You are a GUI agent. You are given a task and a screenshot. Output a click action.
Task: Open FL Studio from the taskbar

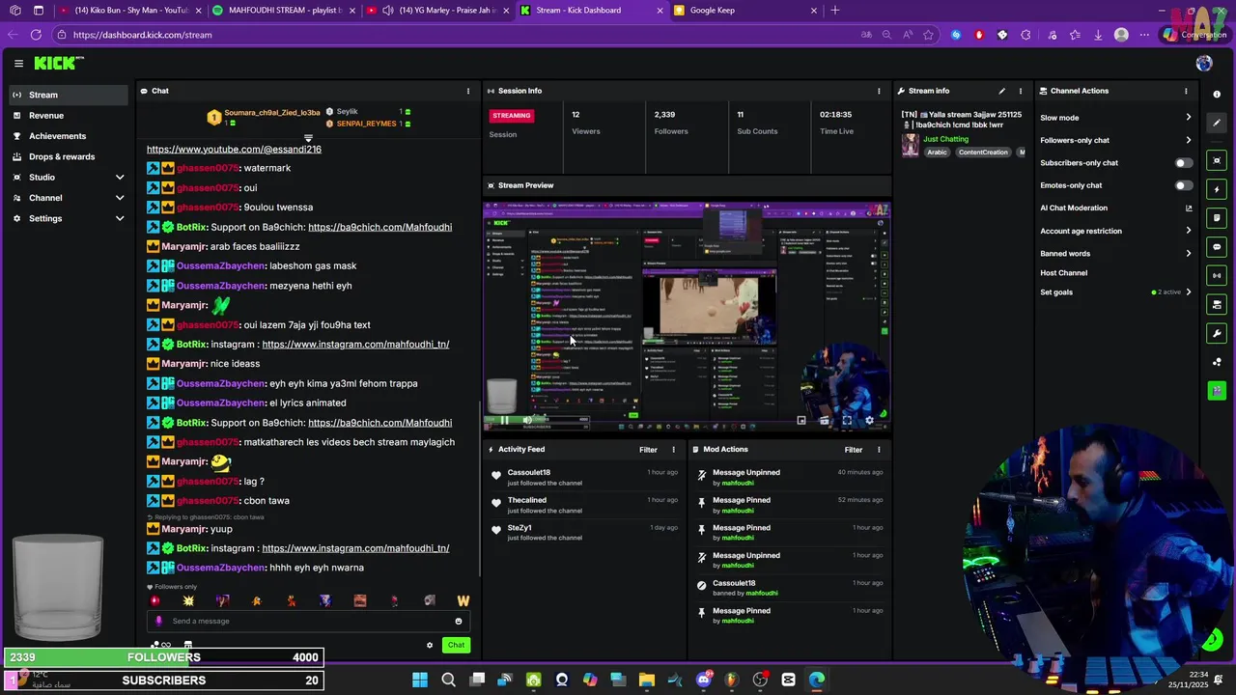732,680
